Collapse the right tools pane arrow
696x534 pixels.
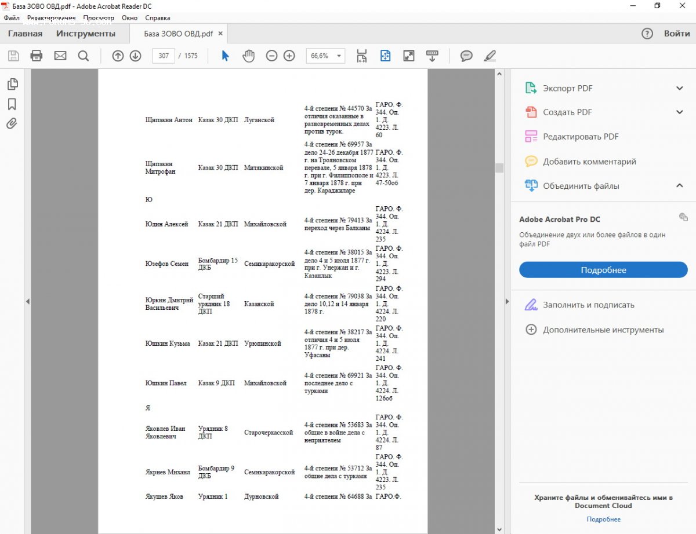507,301
